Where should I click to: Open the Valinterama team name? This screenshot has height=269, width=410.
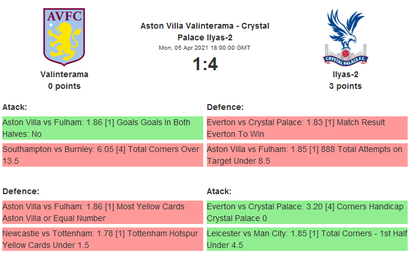(64, 74)
